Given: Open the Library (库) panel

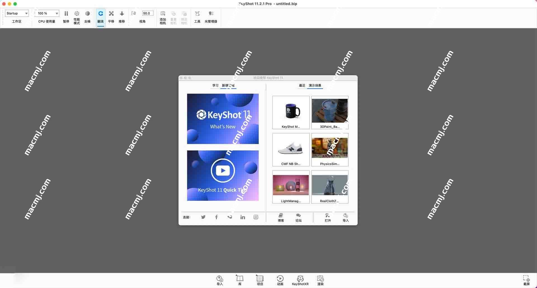Looking at the screenshot, I should [x=240, y=280].
